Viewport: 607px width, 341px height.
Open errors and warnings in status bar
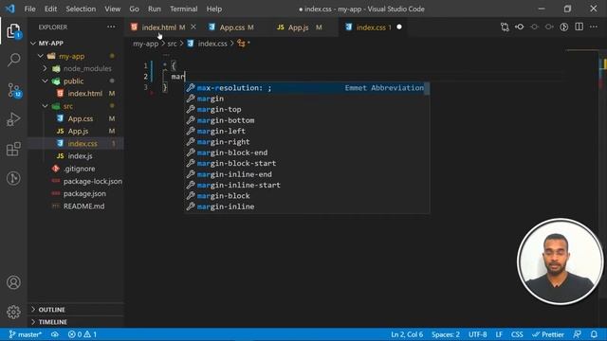click(x=83, y=334)
